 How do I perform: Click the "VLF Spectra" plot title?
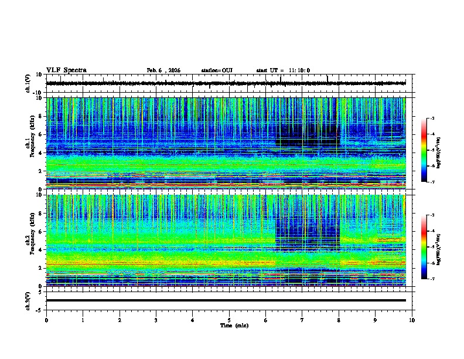click(x=66, y=70)
